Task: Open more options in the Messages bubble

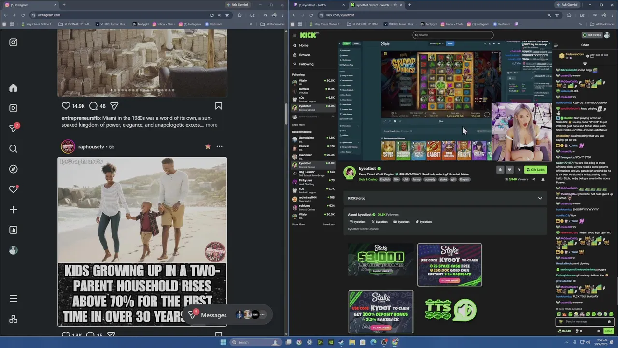Action: [x=263, y=315]
